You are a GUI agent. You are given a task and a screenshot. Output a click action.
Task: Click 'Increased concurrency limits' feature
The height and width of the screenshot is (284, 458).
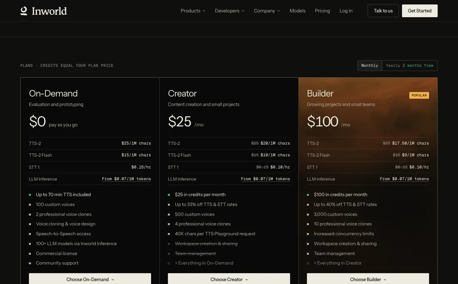(344, 234)
